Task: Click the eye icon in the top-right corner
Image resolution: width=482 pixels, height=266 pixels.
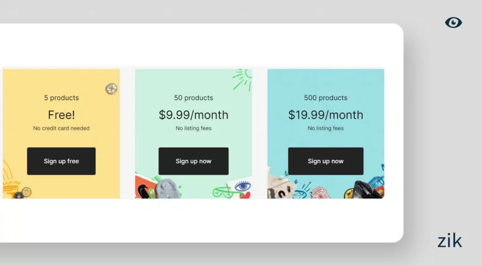Action: tap(453, 23)
